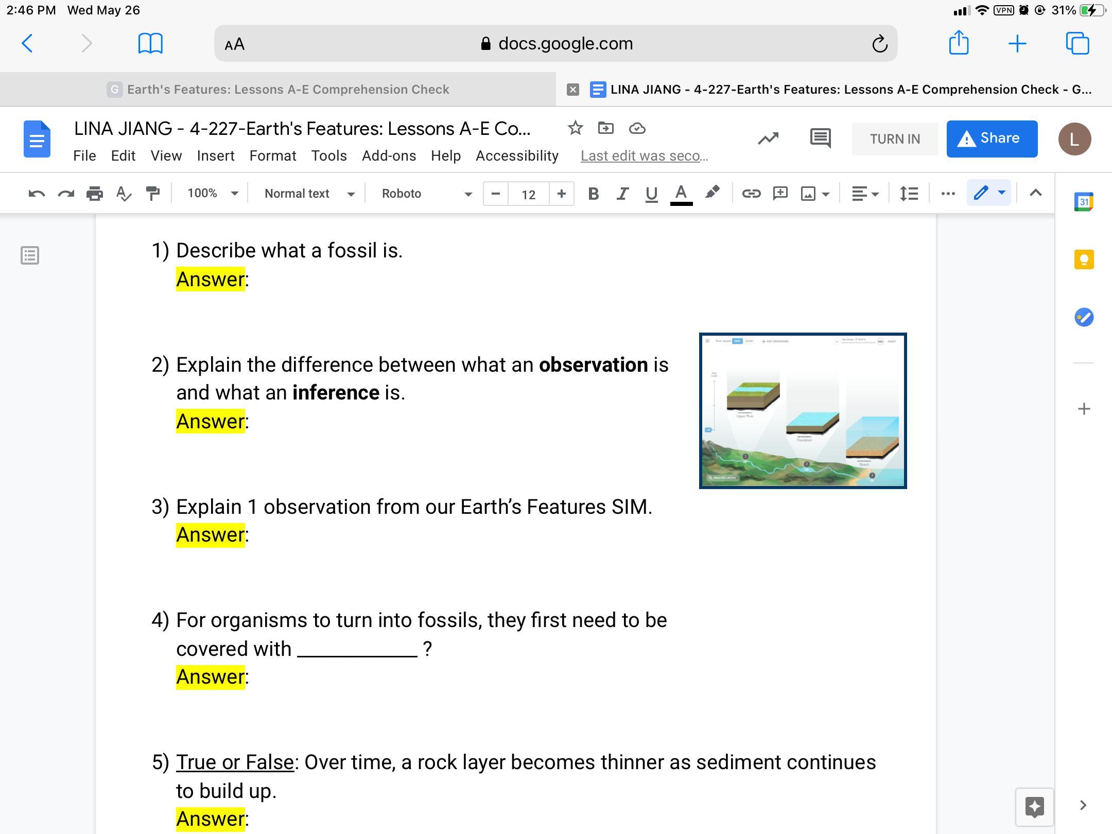
Task: Click the add comment toolbar icon
Action: [x=780, y=194]
